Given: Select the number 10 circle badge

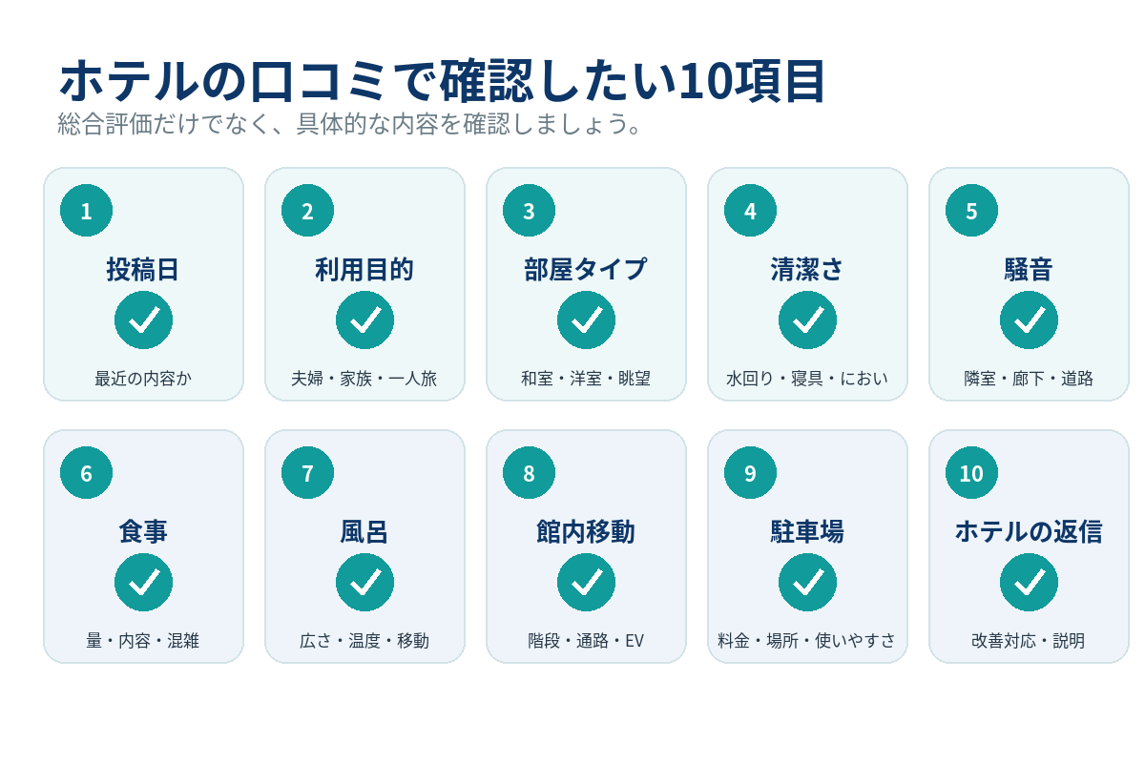Looking at the screenshot, I should [x=971, y=473].
